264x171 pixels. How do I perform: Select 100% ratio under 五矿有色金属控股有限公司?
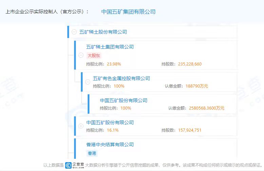pyautogui.click(x=119, y=86)
